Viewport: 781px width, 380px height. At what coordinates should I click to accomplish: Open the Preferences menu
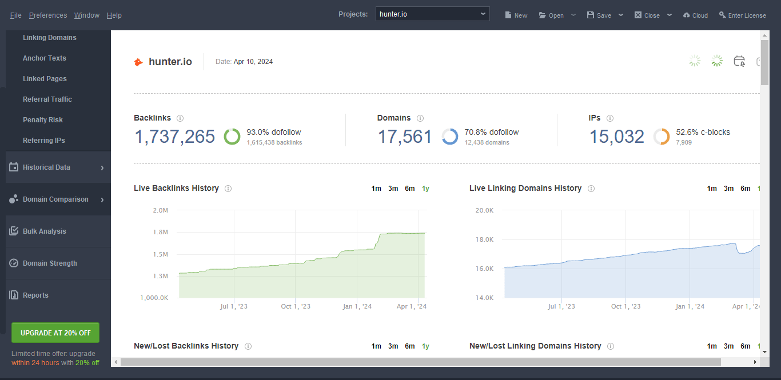48,15
